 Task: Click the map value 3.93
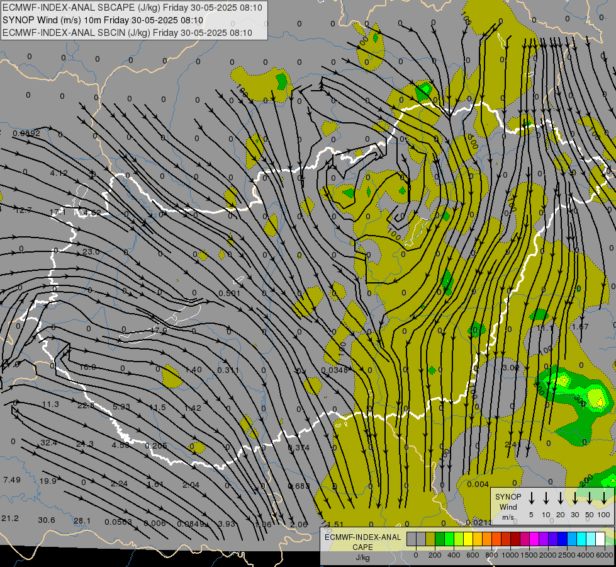tap(227, 524)
